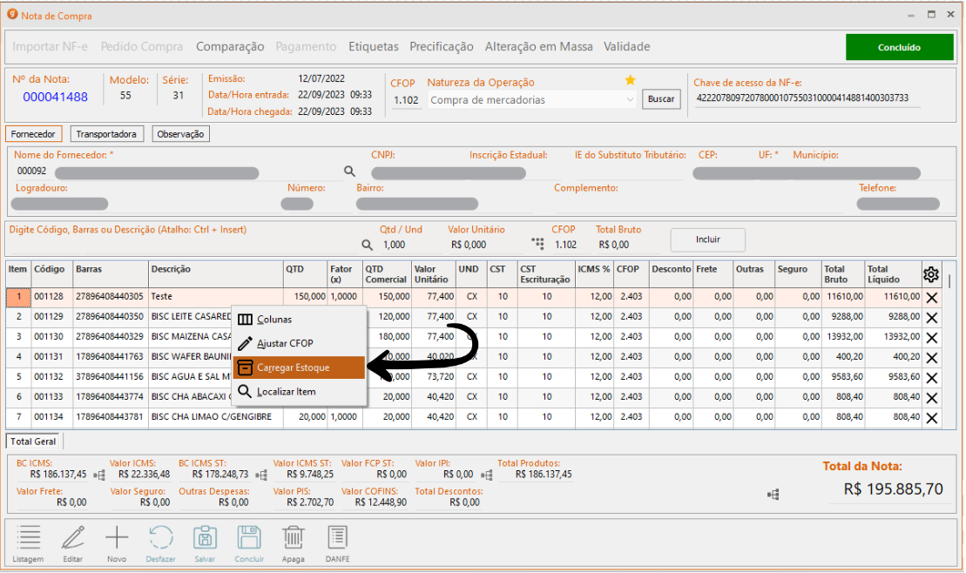The width and height of the screenshot is (966, 573).
Task: Click the Concluir floppy icon
Action: coord(249,537)
